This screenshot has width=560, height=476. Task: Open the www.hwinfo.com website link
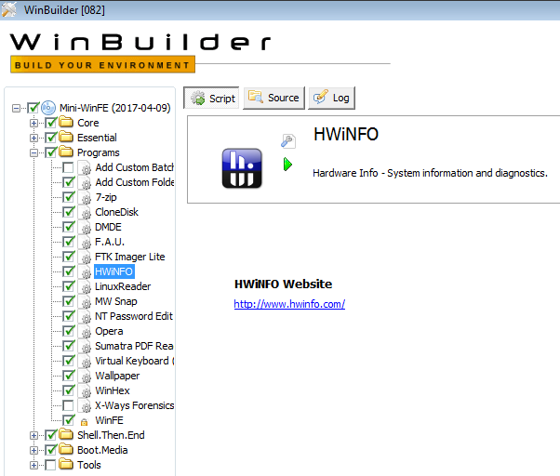(x=289, y=304)
